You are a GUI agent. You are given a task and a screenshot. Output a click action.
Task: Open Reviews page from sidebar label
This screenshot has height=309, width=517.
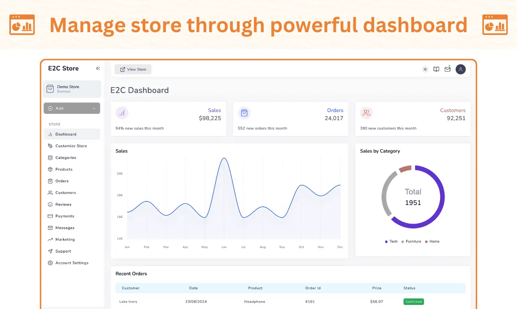click(64, 205)
